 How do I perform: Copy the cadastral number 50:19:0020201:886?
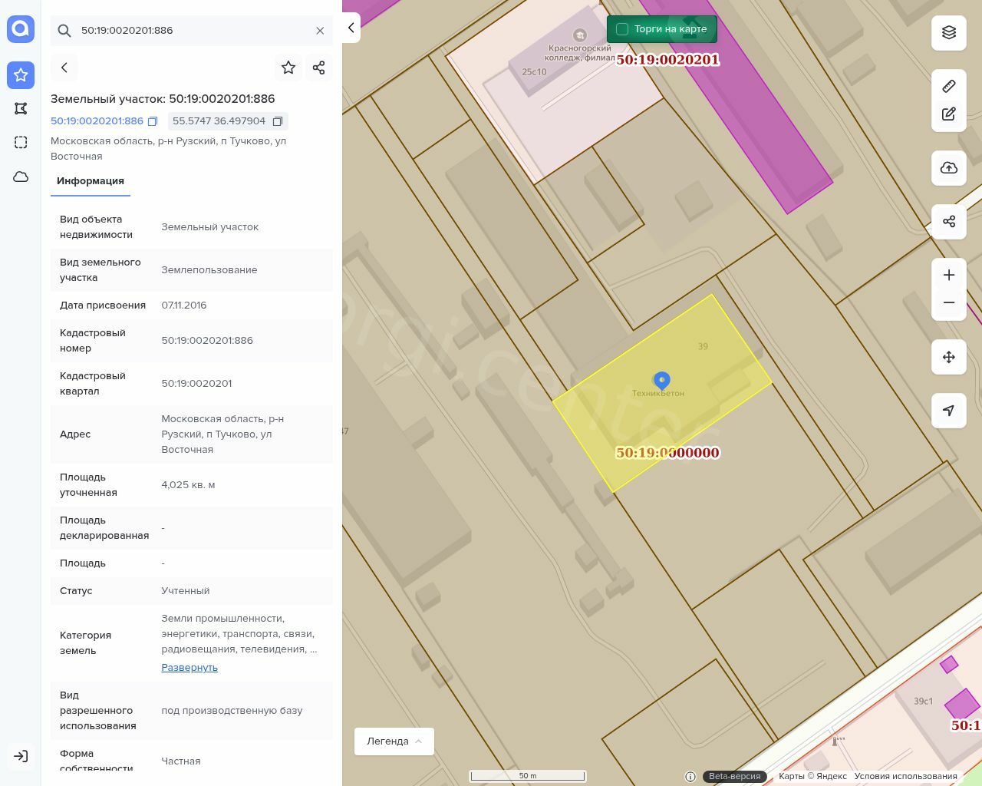(x=153, y=121)
